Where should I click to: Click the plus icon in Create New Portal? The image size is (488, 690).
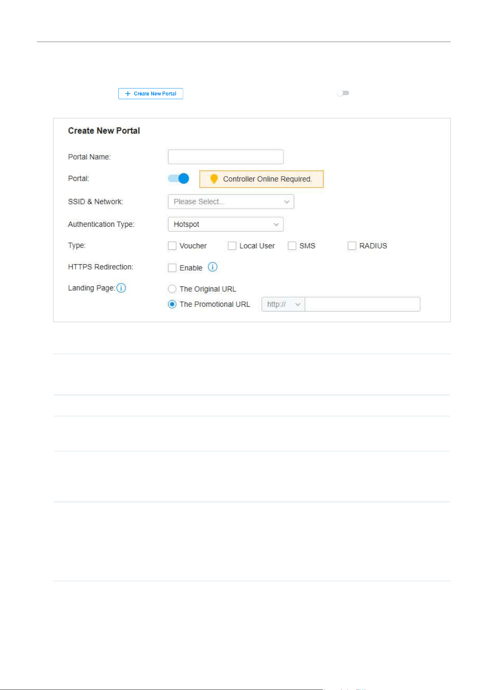(128, 94)
